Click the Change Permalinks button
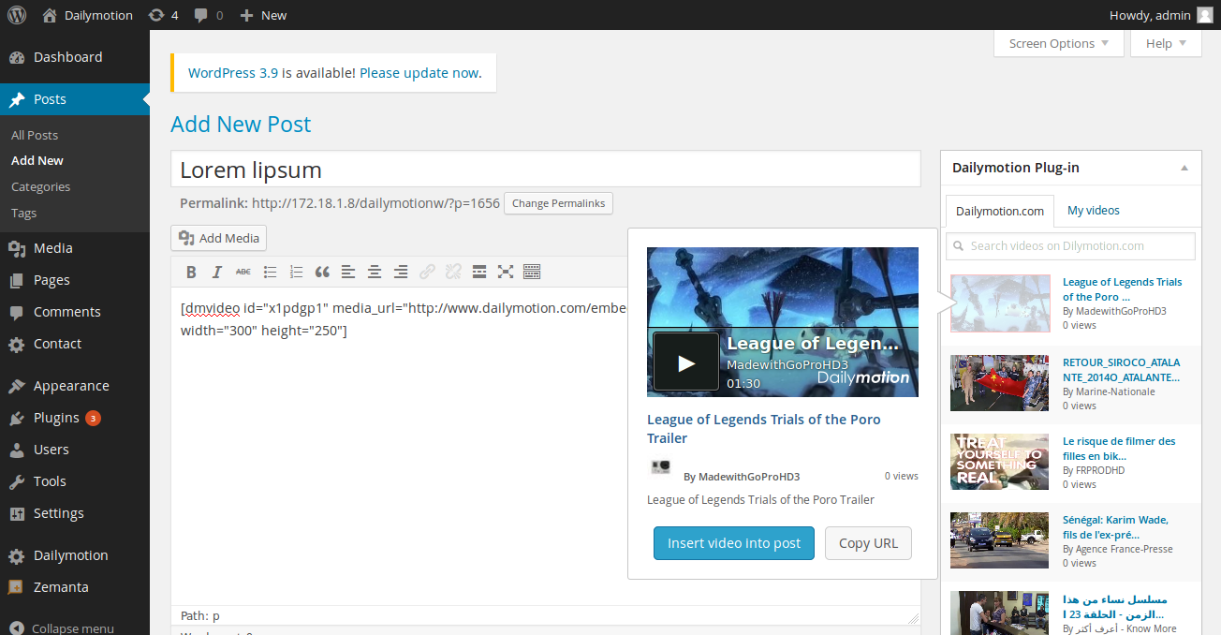 pyautogui.click(x=558, y=203)
